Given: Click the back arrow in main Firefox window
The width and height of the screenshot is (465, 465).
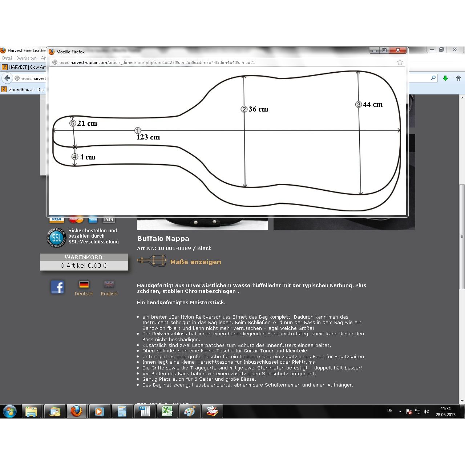Looking at the screenshot, I should click(7, 78).
